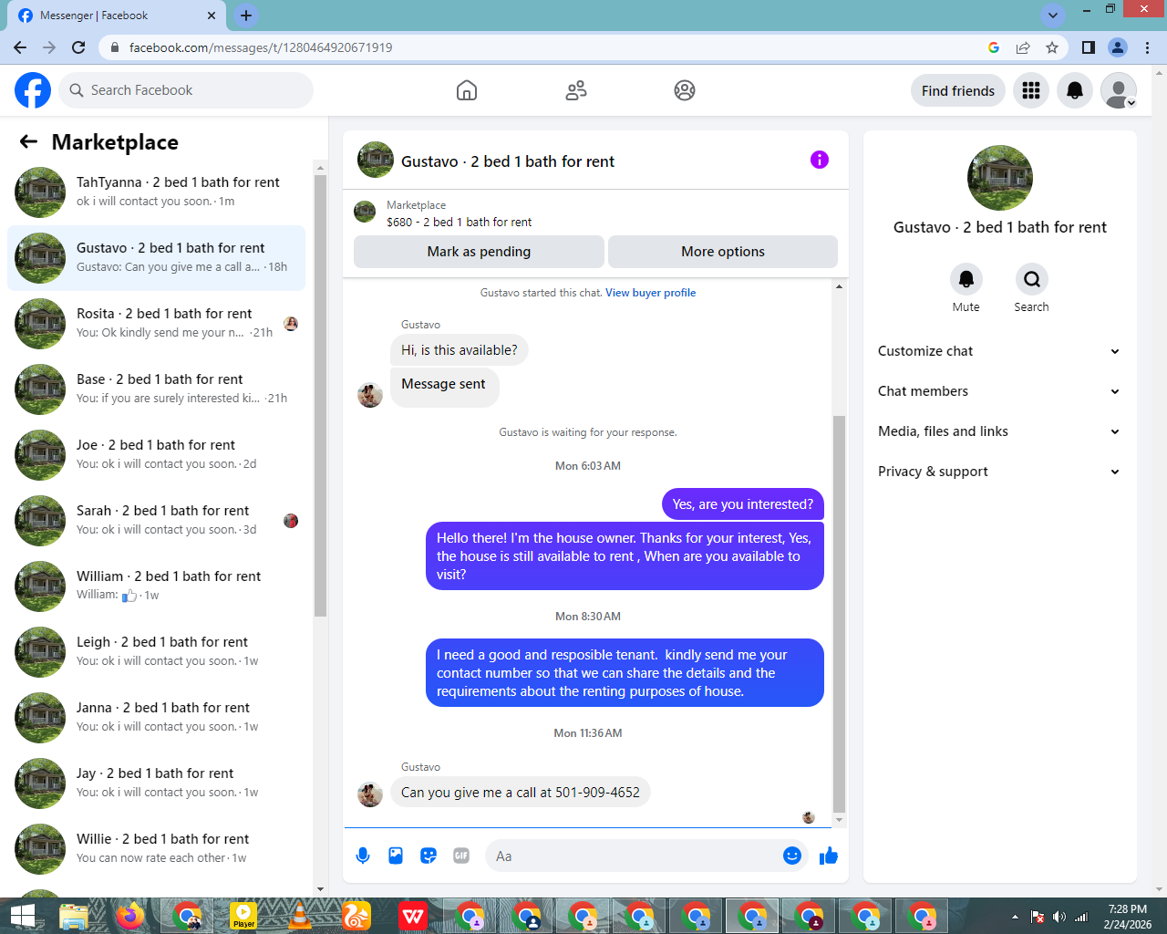Open TahTyanna's conversation
Image resolution: width=1167 pixels, height=934 pixels.
157,192
